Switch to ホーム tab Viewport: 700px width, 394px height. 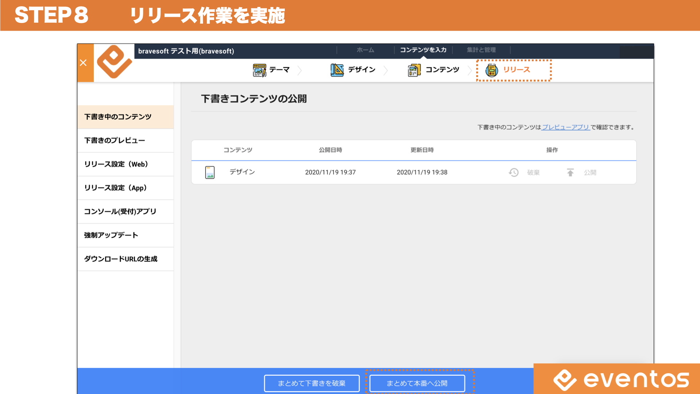coord(365,50)
